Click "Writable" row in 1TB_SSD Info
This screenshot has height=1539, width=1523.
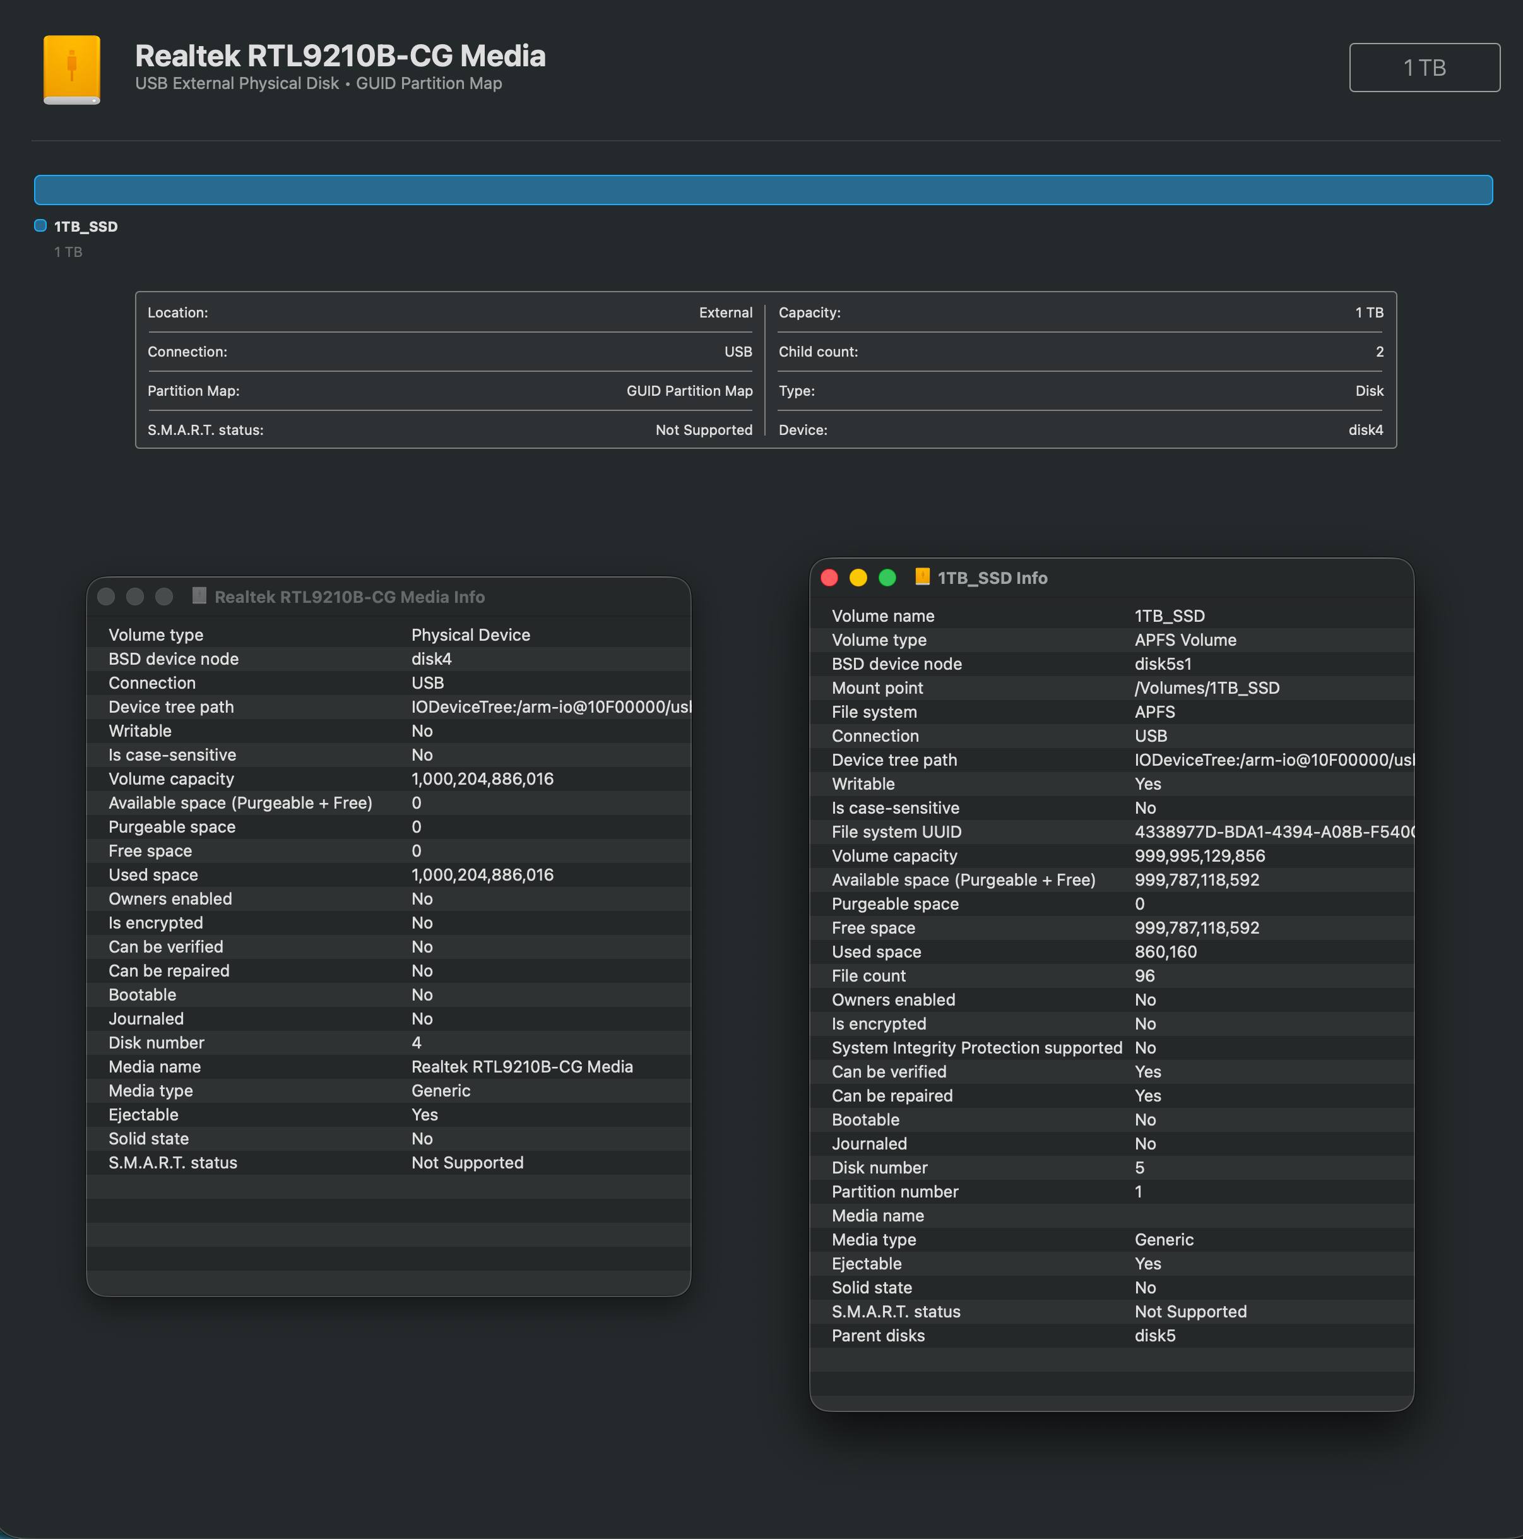[1111, 784]
